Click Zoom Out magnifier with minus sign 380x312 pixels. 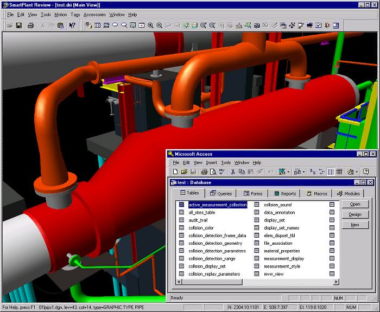pyautogui.click(x=160, y=25)
